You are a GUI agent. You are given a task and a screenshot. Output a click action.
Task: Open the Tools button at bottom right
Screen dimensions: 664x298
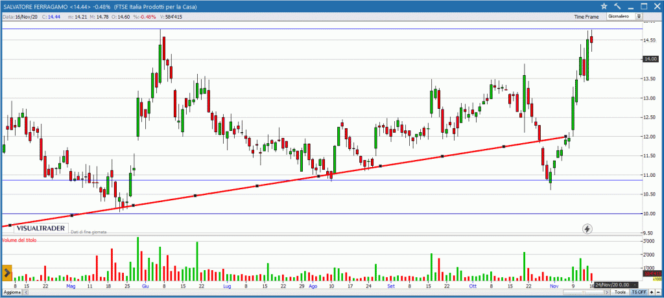[620, 292]
